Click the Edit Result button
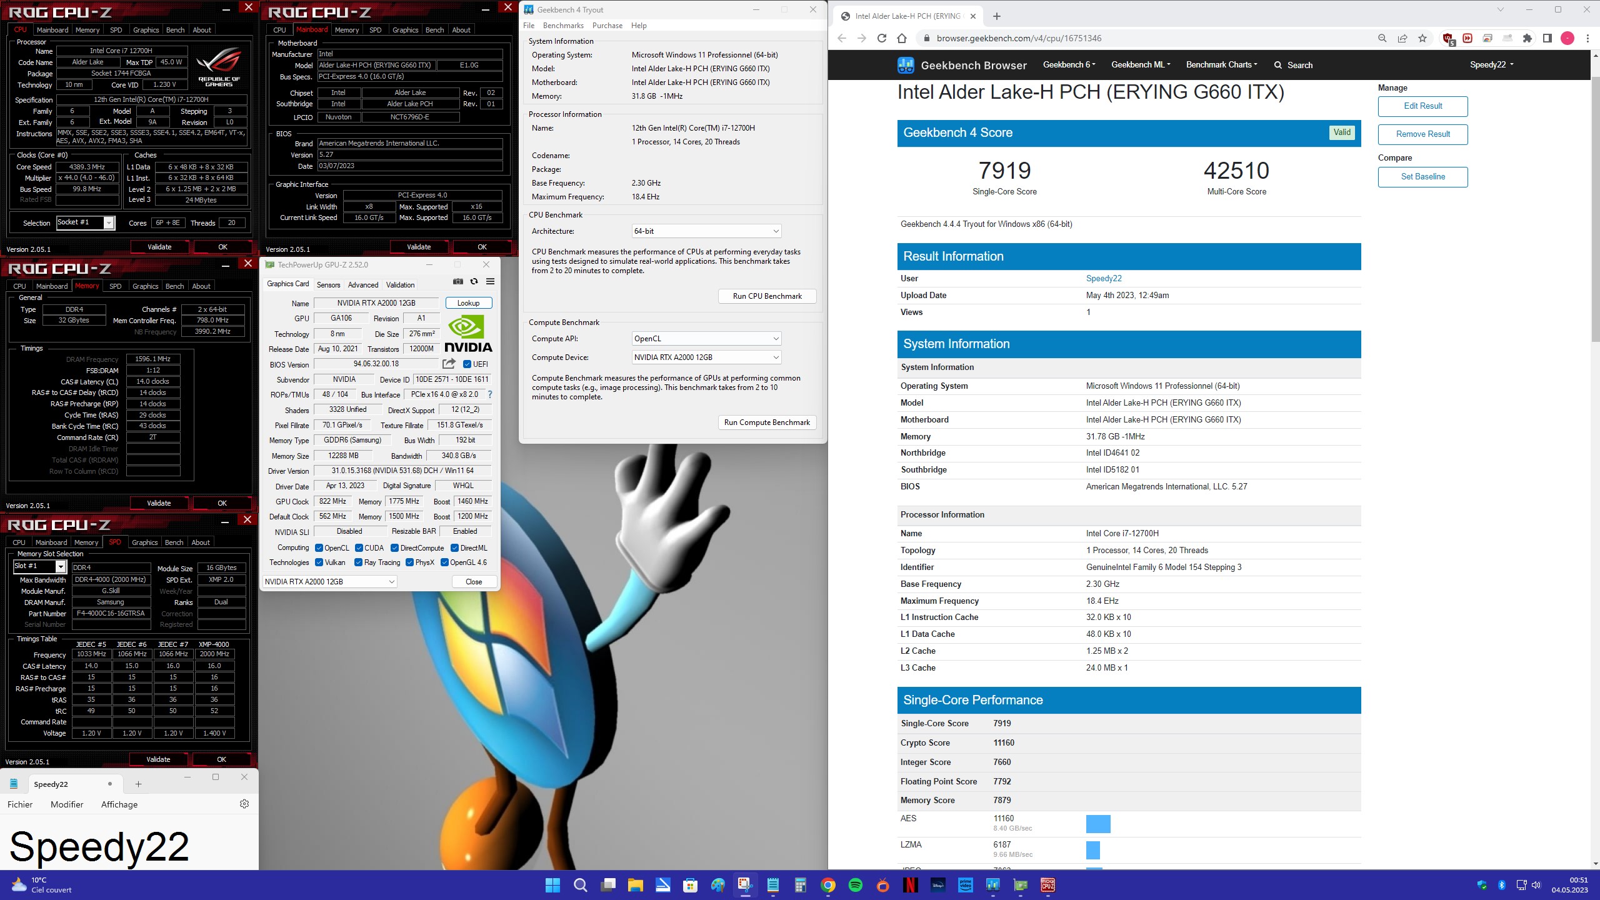1600x900 pixels. pyautogui.click(x=1422, y=106)
